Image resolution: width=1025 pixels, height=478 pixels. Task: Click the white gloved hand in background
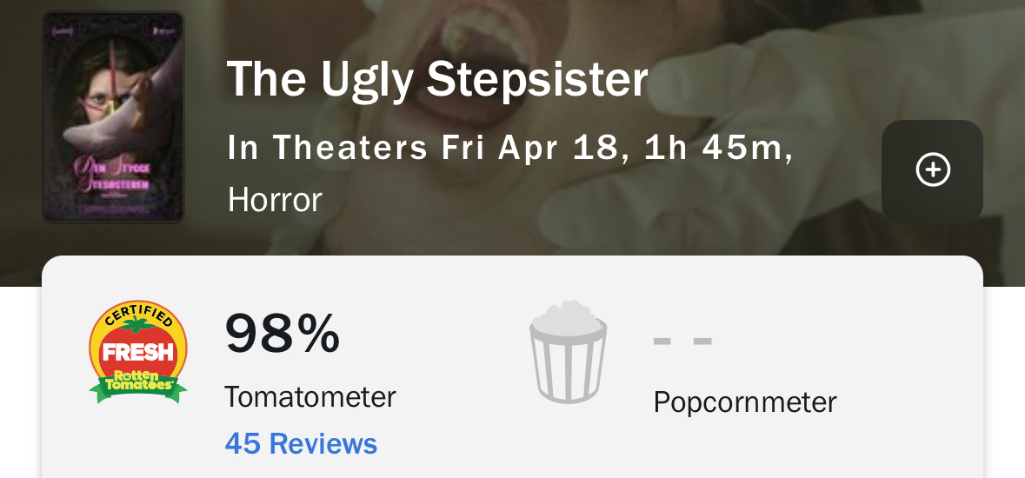(782, 87)
